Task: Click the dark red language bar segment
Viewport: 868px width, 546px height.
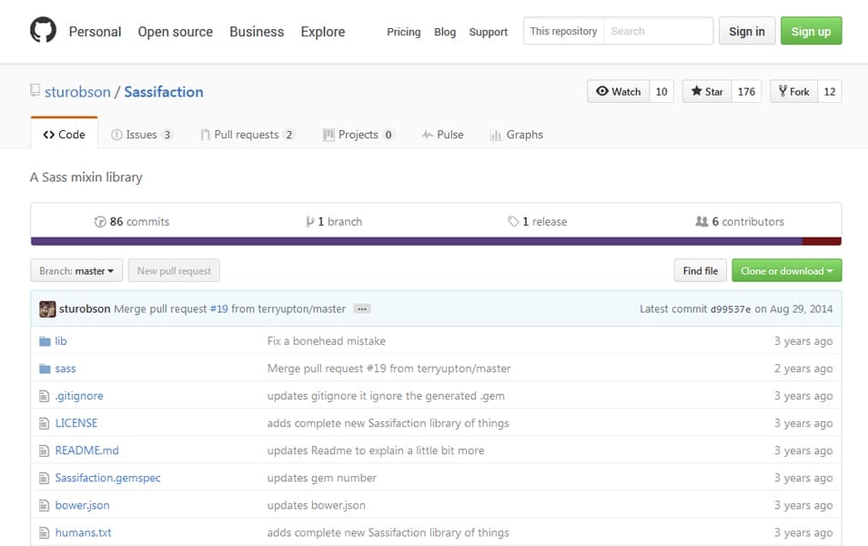Action: click(823, 241)
